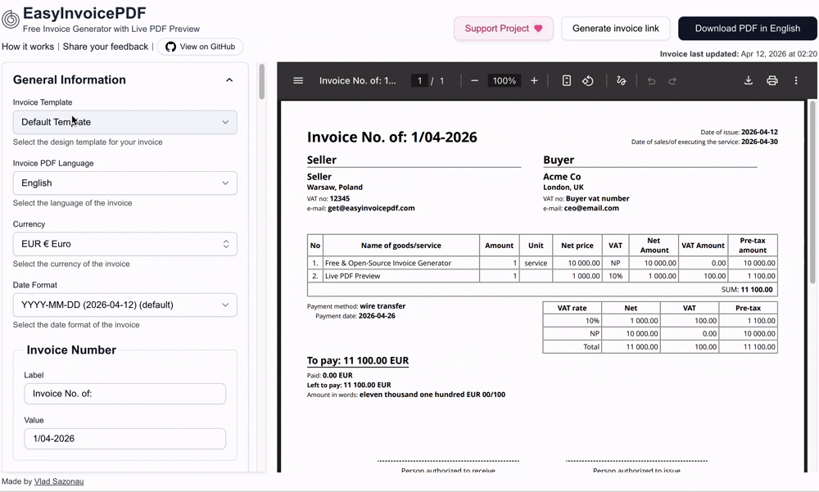
Task: Open the How it works link
Action: [28, 47]
